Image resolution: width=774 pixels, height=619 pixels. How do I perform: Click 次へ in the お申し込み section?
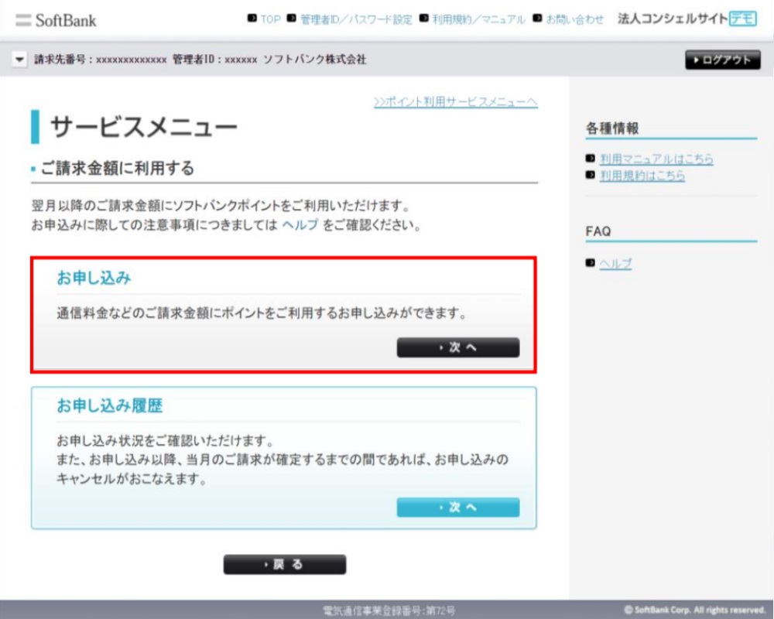click(x=458, y=347)
